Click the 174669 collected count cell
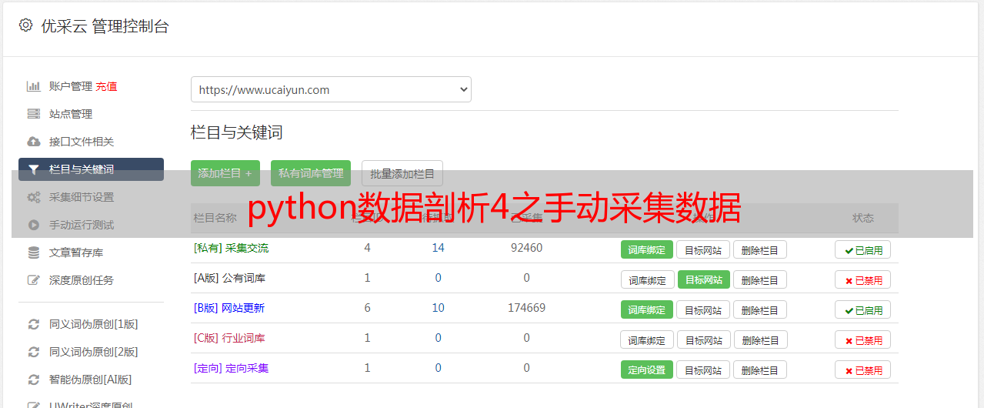This screenshot has height=408, width=984. pos(526,308)
